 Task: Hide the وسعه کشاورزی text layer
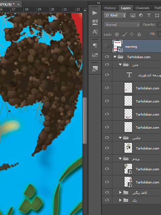pyautogui.click(x=107, y=75)
